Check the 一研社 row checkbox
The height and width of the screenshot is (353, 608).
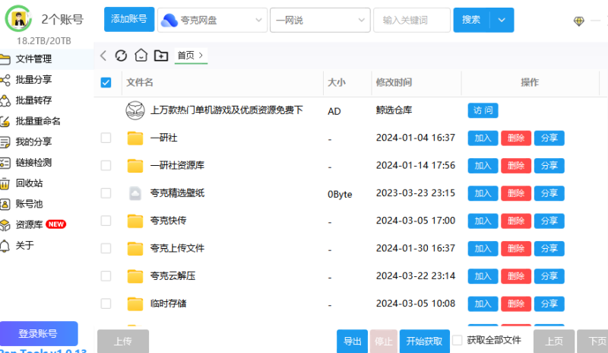click(106, 138)
